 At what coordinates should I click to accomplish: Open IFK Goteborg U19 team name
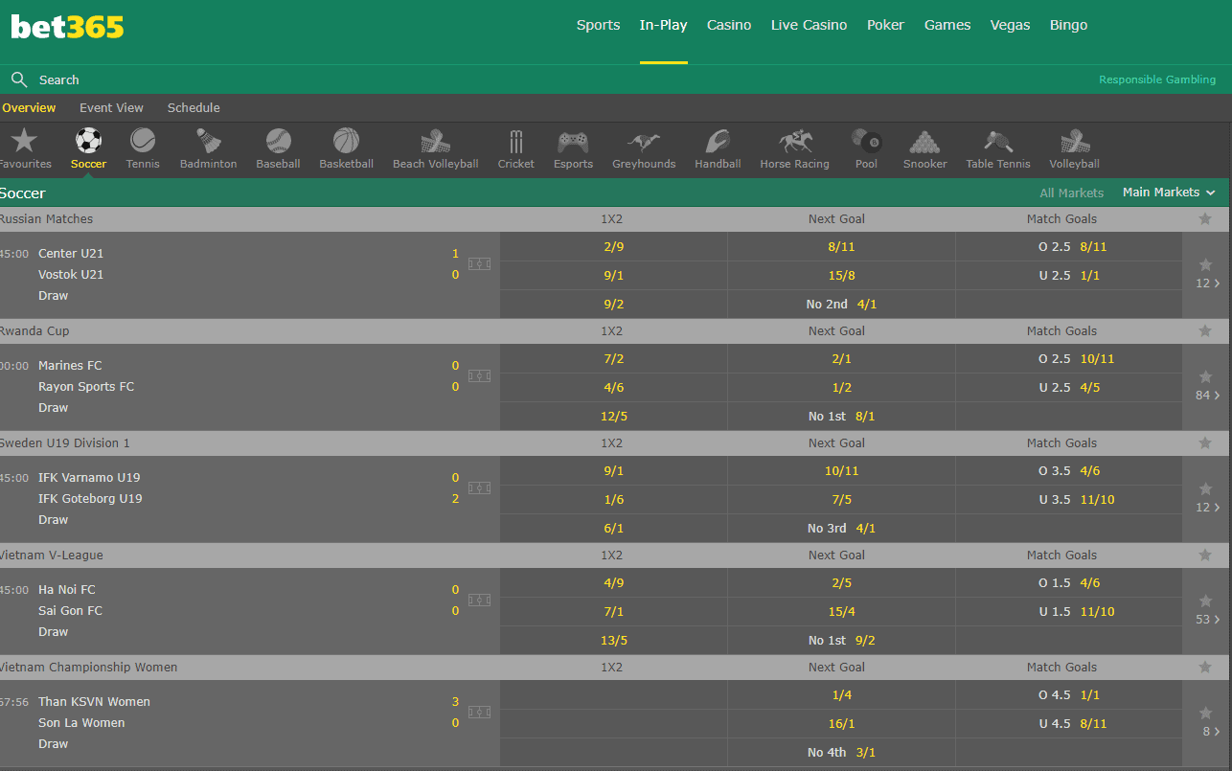point(90,498)
